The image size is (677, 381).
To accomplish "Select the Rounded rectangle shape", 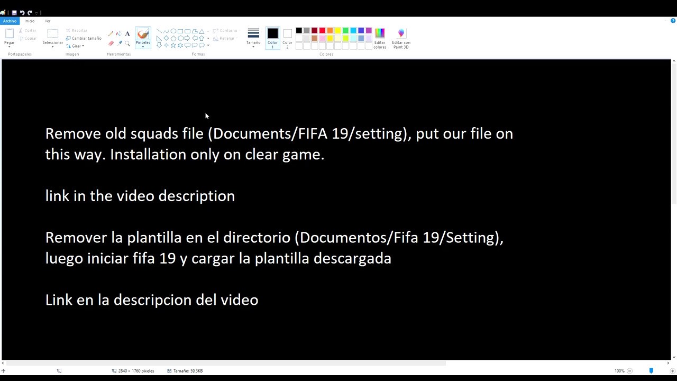I will tap(187, 31).
